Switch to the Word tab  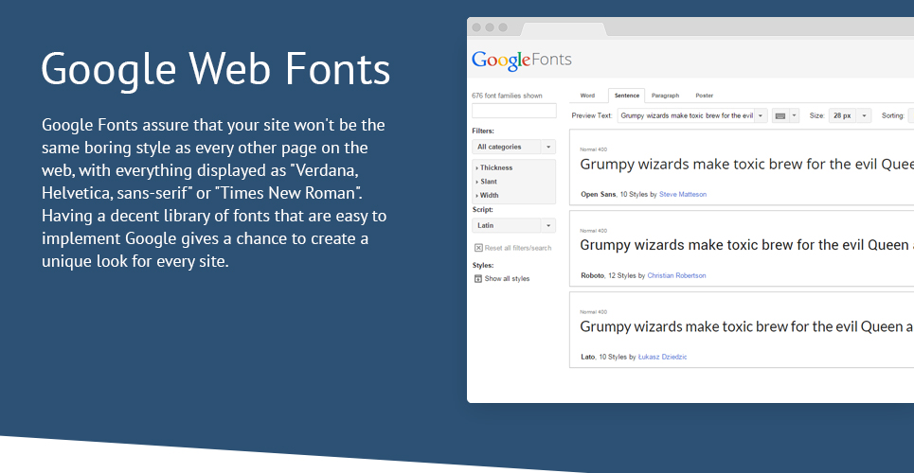click(x=587, y=96)
